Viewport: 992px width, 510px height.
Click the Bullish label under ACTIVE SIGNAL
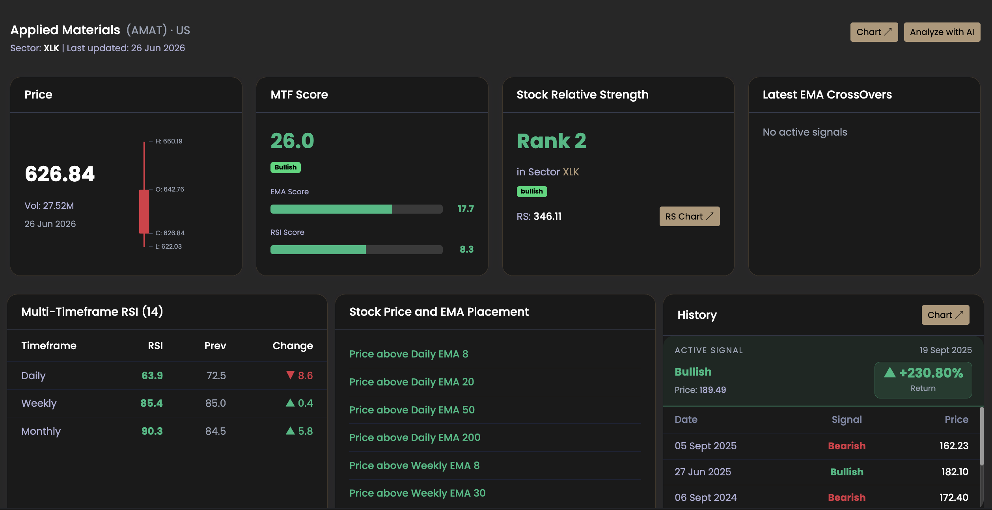693,372
